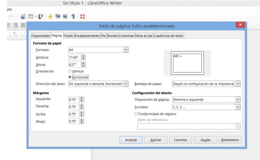Enable the Conformidad de registro checkbox

(136, 114)
